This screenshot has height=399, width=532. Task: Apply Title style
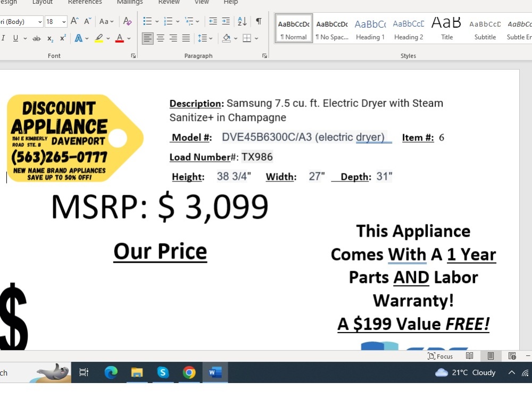(x=446, y=29)
